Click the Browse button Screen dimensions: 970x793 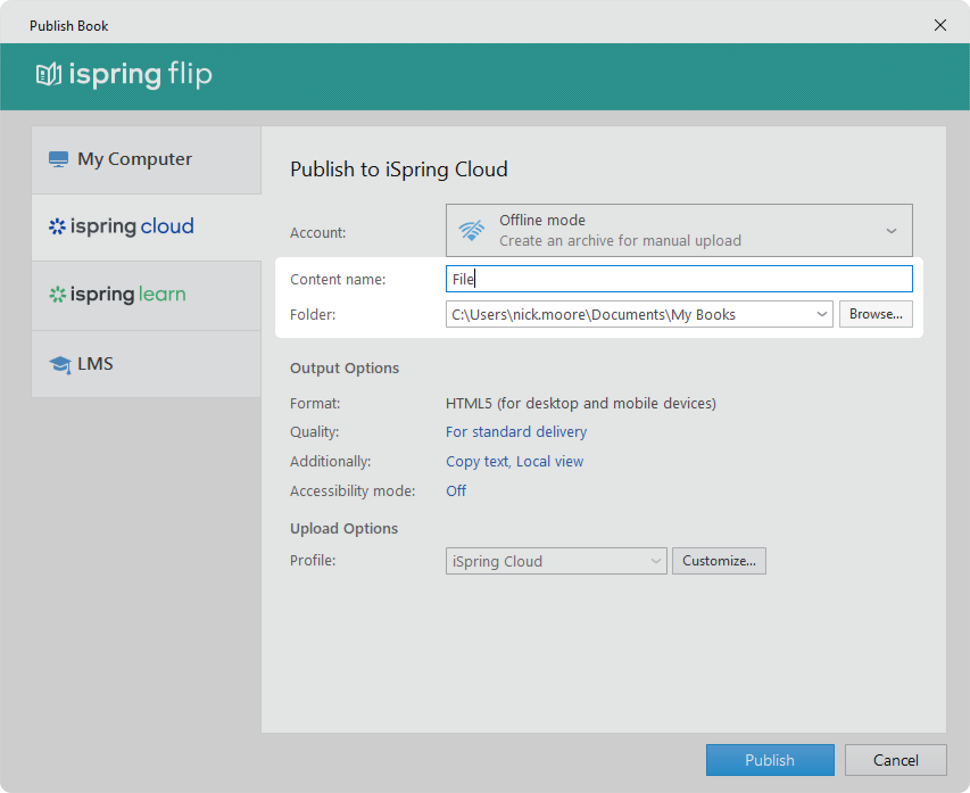click(x=876, y=314)
